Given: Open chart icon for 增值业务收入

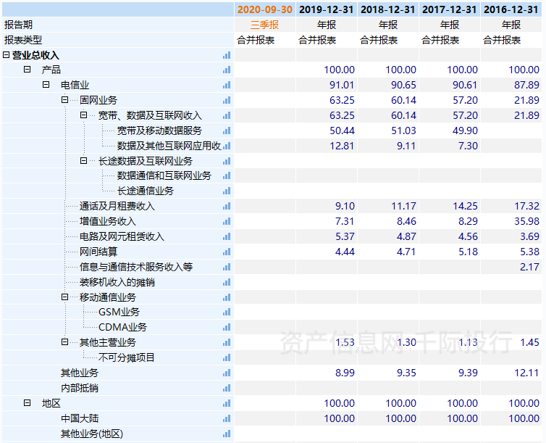Looking at the screenshot, I should click(227, 221).
